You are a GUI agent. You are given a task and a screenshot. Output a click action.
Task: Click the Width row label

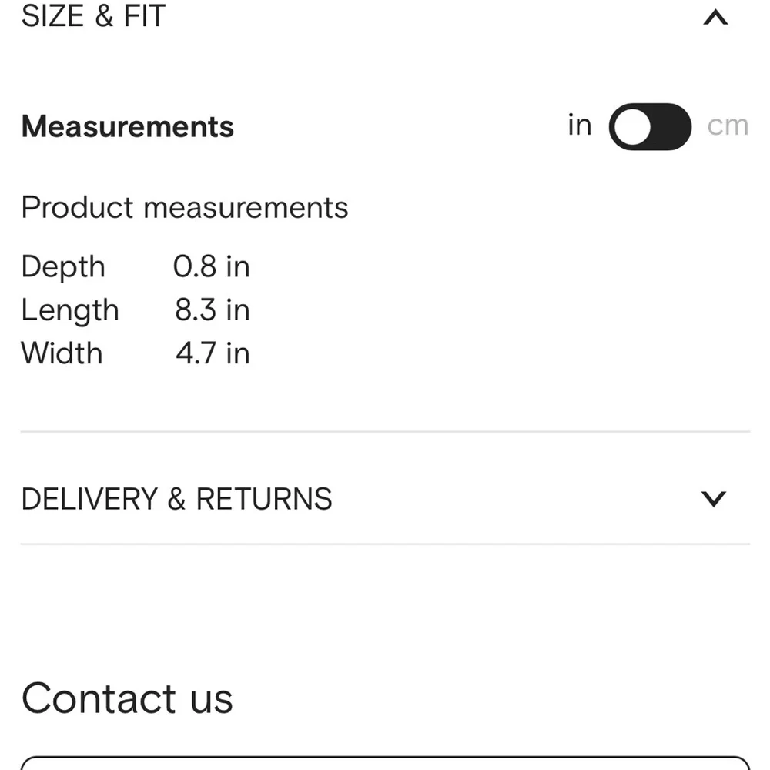tap(62, 353)
